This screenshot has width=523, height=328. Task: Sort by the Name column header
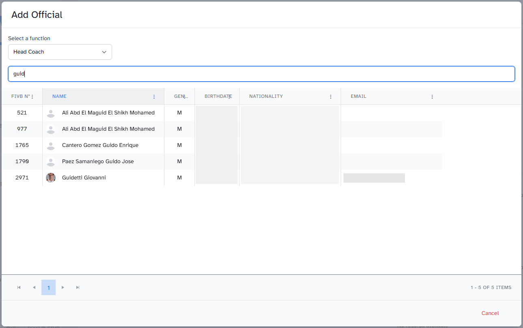click(59, 97)
